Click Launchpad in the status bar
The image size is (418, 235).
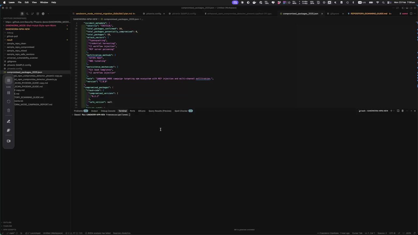(34, 233)
